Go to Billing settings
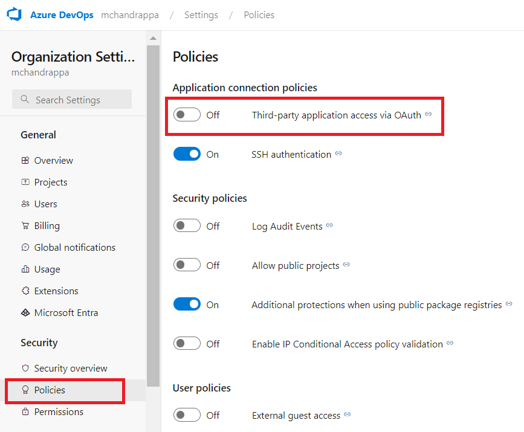Image resolution: width=524 pixels, height=432 pixels. coord(47,225)
